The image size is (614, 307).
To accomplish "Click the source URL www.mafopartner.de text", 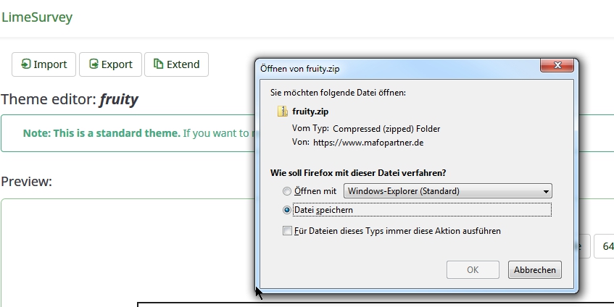I will coord(368,143).
